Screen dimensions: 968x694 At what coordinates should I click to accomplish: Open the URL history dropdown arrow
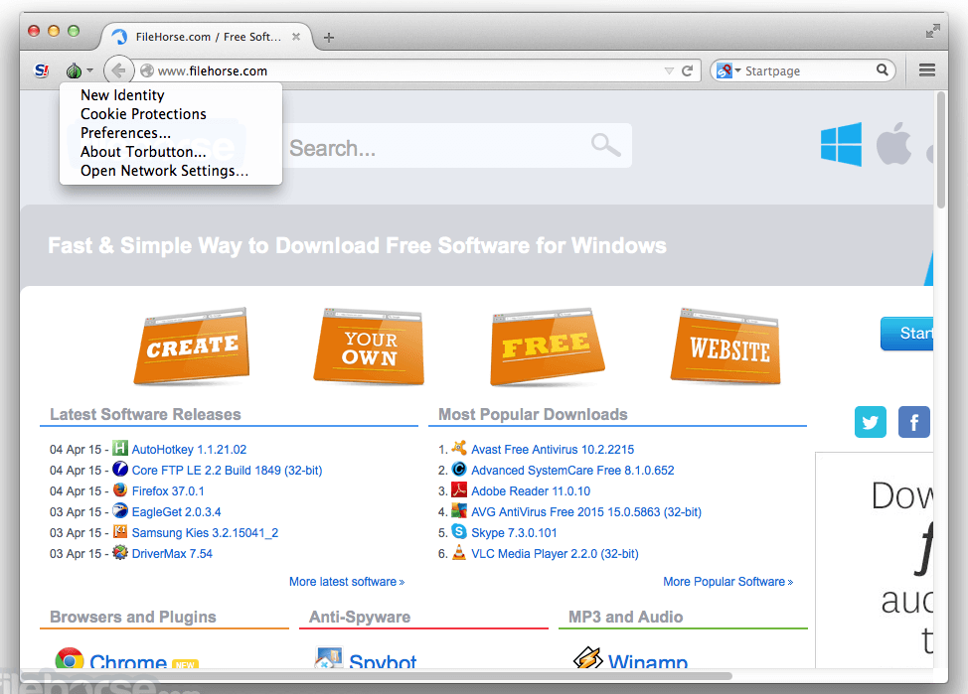pos(669,70)
